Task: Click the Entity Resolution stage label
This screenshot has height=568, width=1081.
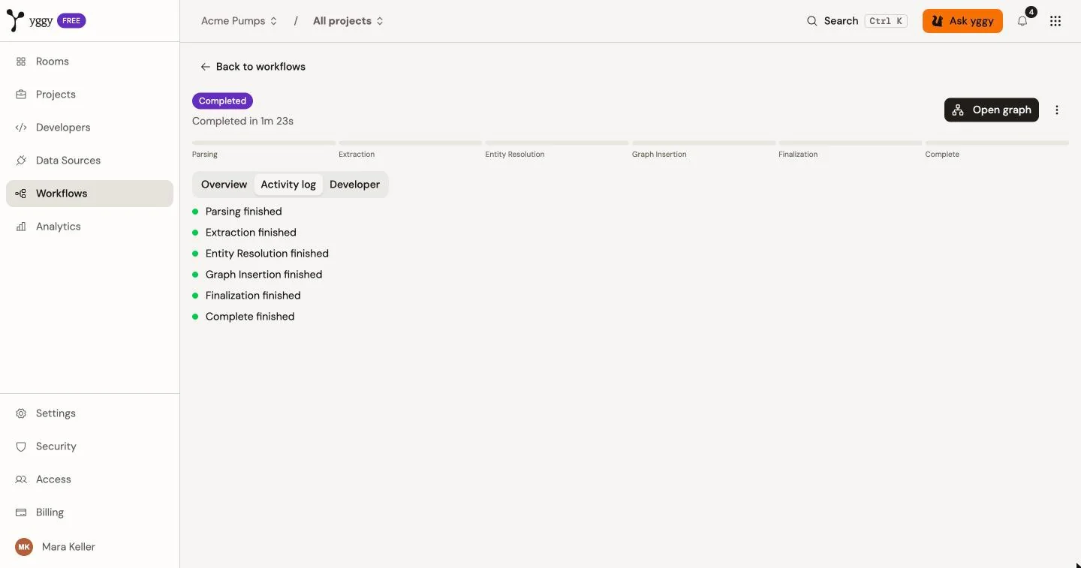Action: click(x=515, y=155)
